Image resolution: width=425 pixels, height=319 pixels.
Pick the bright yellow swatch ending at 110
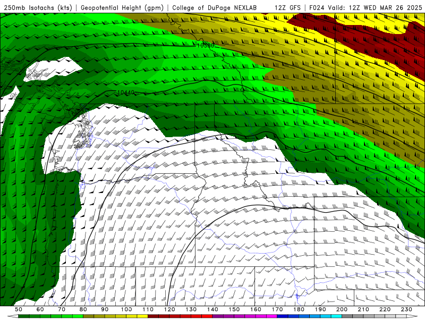click(x=142, y=316)
